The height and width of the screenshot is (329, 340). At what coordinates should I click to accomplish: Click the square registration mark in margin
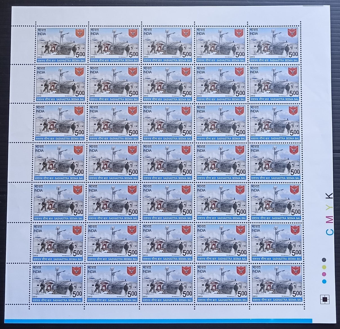[x=325, y=299]
